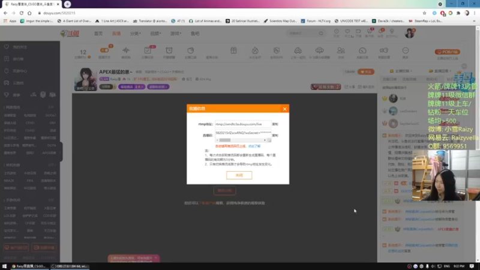Viewport: 480px width, 270px height.
Task: Open a new Chrome tab
Action: point(67,4)
